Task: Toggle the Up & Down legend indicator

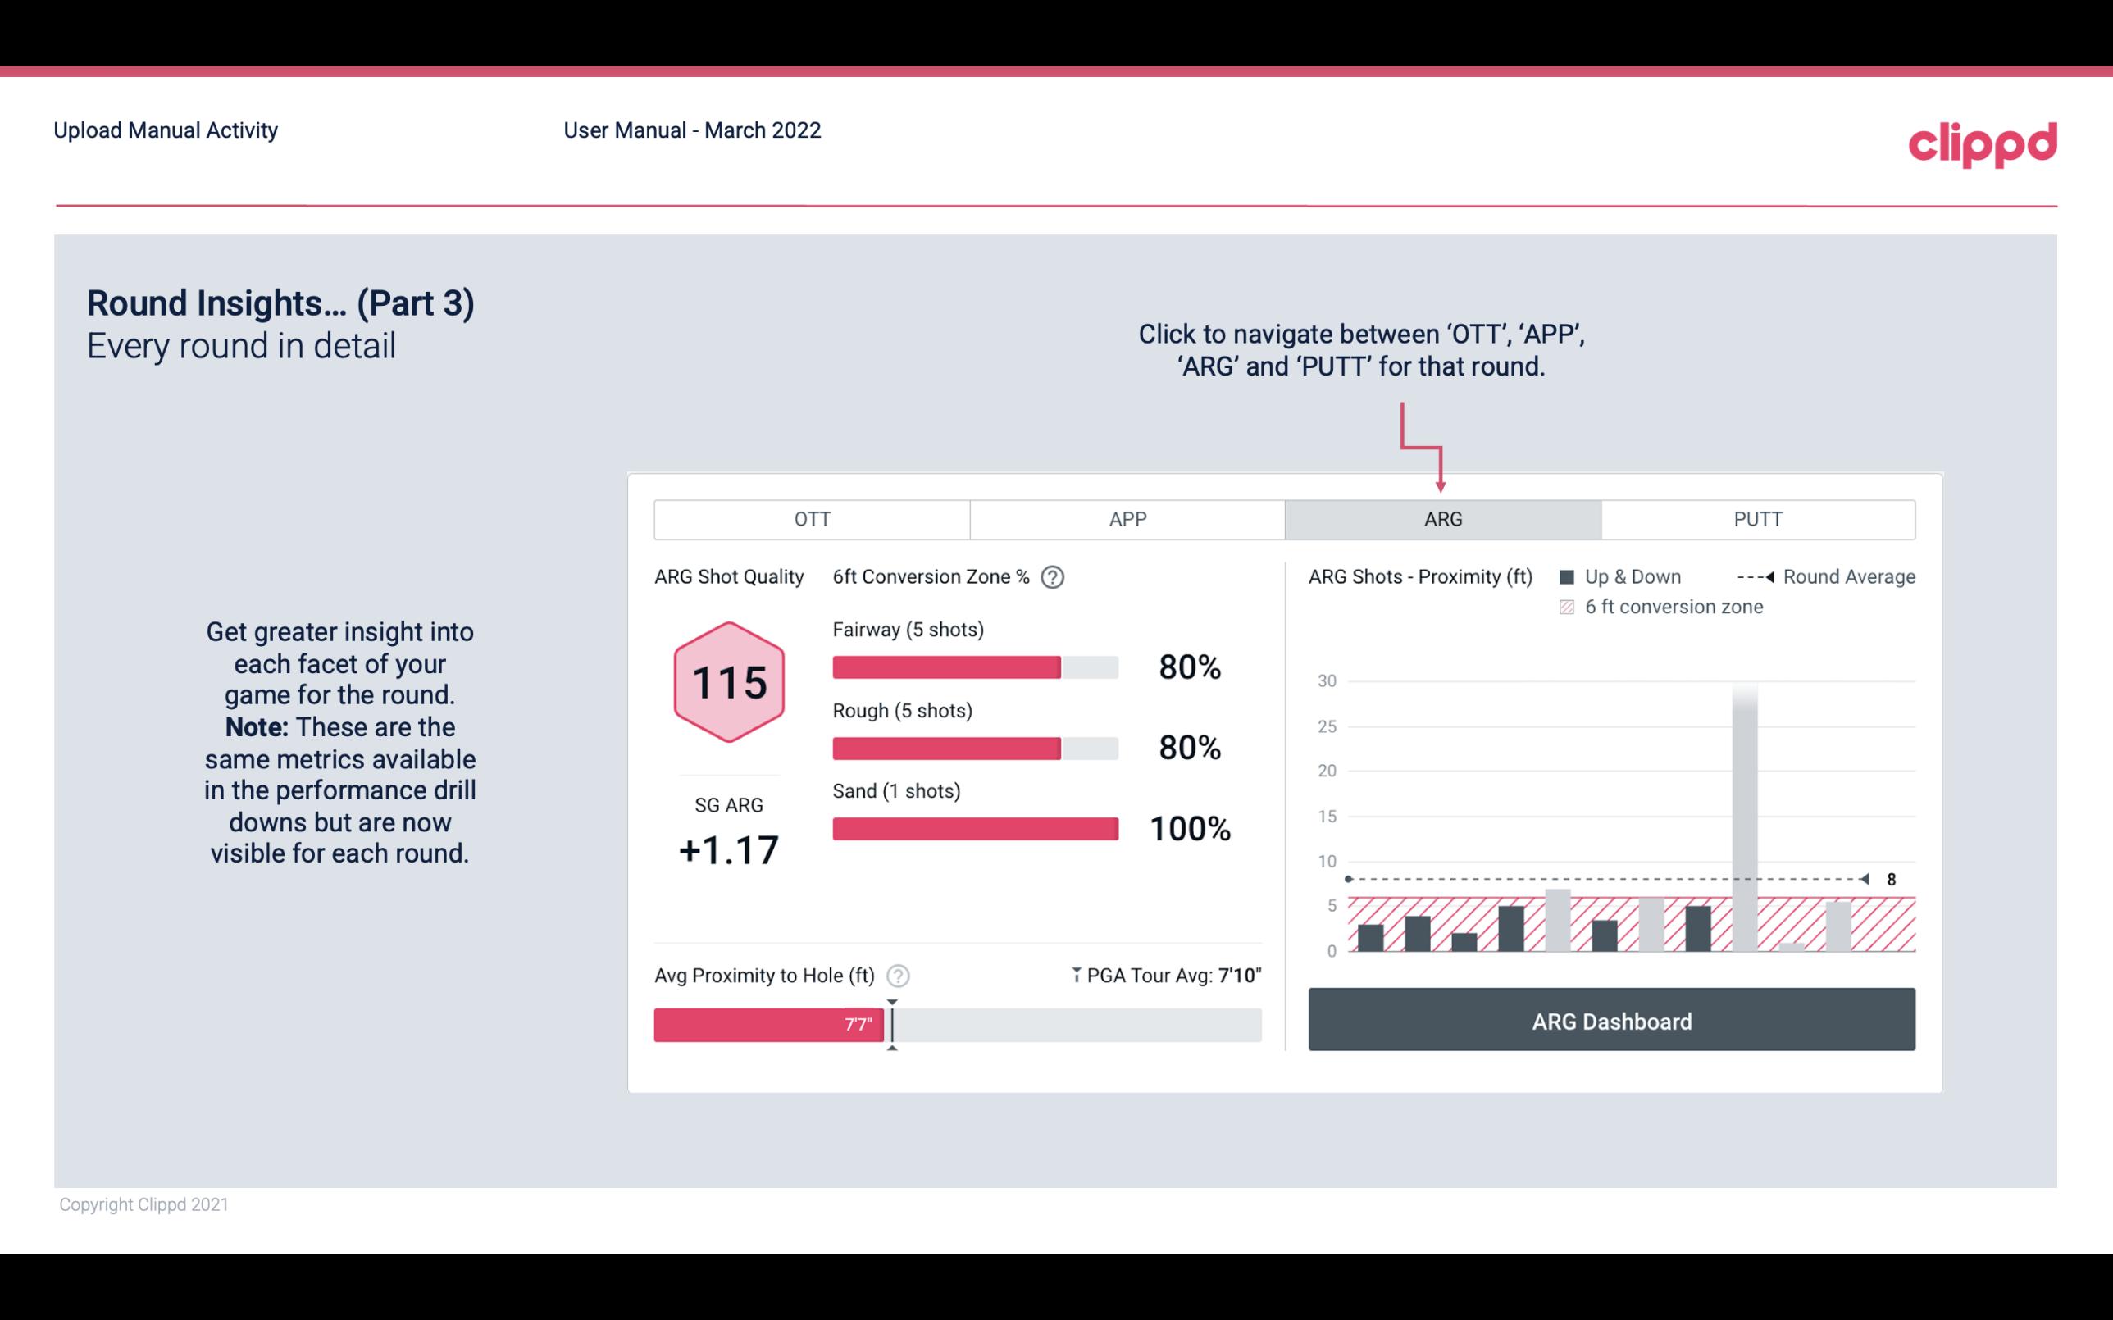Action: click(1570, 576)
